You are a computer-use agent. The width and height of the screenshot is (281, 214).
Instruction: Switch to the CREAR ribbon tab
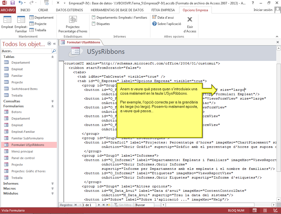(x=43, y=10)
